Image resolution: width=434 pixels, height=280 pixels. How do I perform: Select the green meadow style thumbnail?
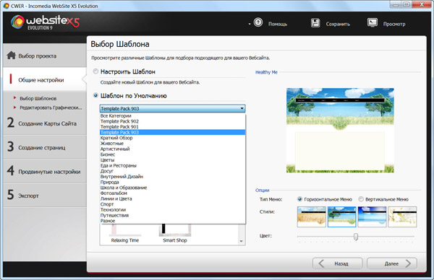(341, 216)
